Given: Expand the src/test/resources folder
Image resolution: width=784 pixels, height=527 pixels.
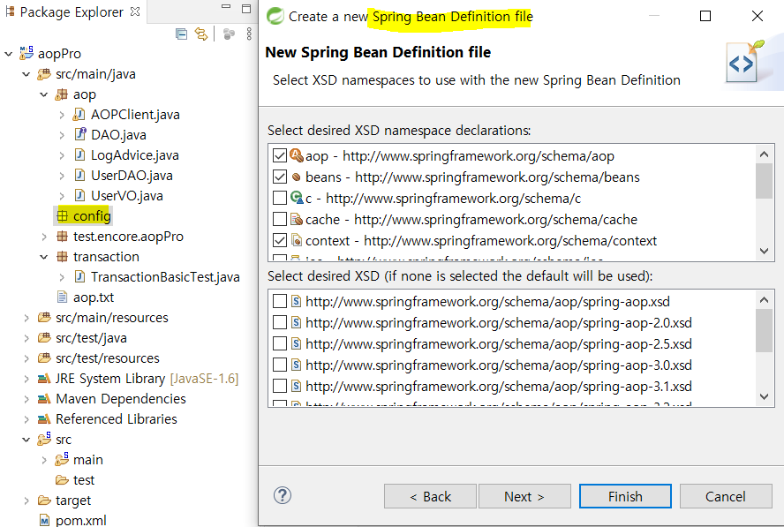Looking at the screenshot, I should (26, 358).
